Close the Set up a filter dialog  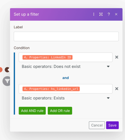tap(116, 14)
